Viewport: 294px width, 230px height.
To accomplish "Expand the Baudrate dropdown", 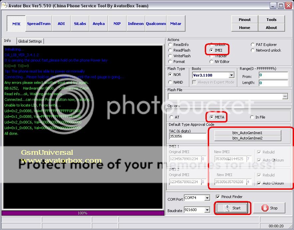I will click(x=207, y=210).
